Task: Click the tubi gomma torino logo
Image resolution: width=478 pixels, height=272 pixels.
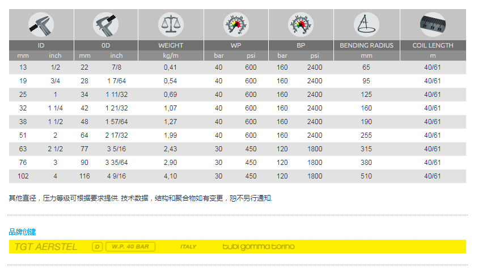Action: (259, 246)
